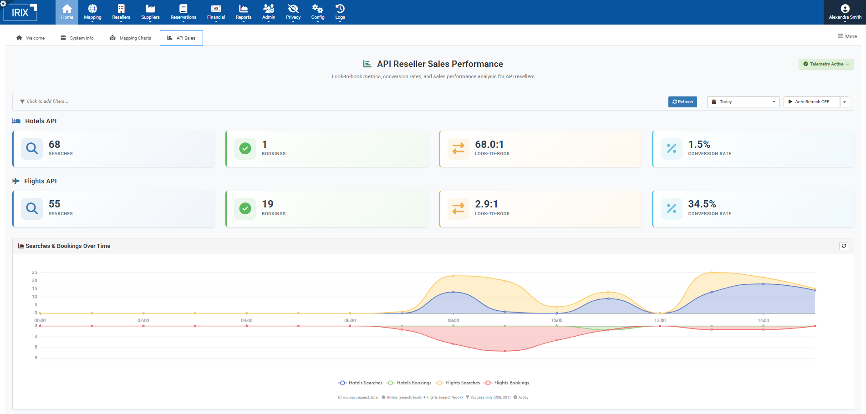The image size is (866, 414).
Task: Refresh the Searches & Bookings Over Time chart
Action: point(844,246)
